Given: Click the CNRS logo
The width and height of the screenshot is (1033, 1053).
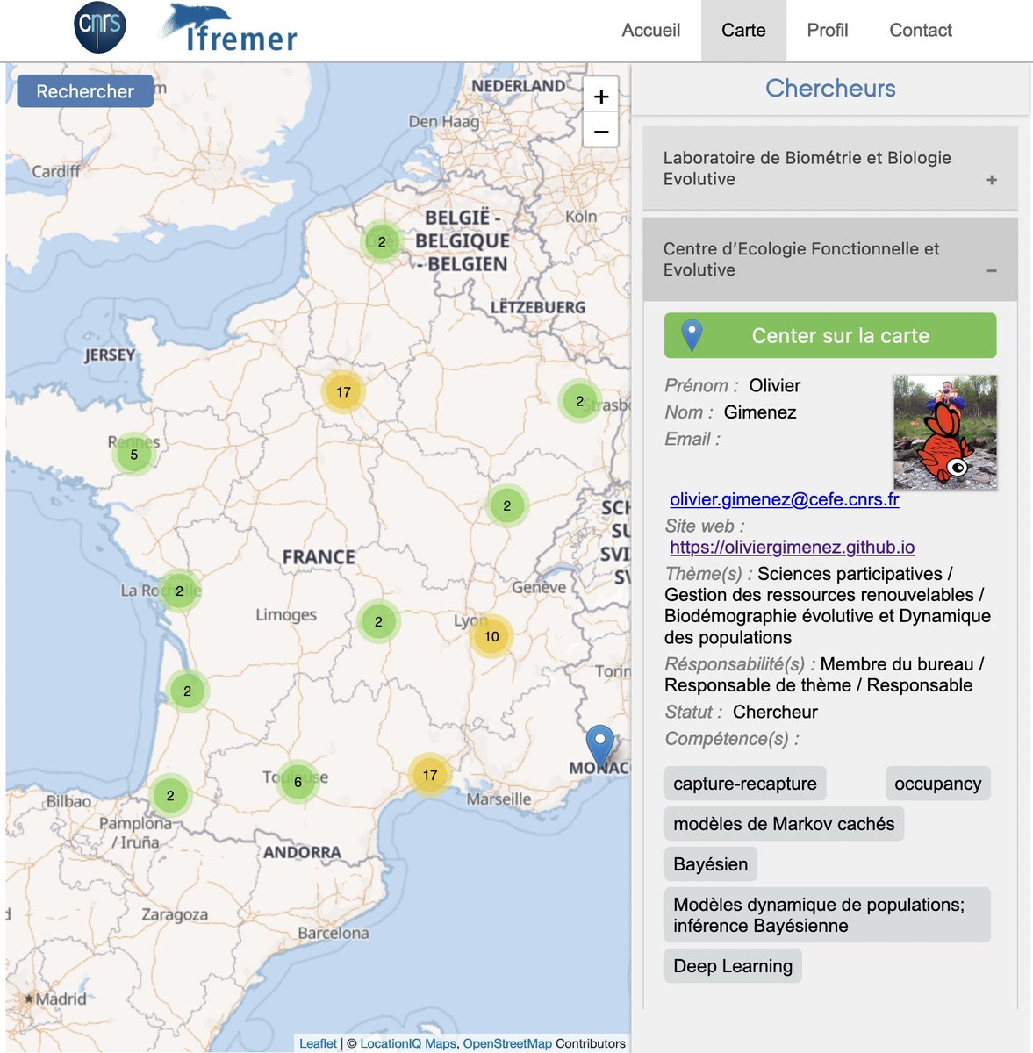Looking at the screenshot, I should coord(98,27).
